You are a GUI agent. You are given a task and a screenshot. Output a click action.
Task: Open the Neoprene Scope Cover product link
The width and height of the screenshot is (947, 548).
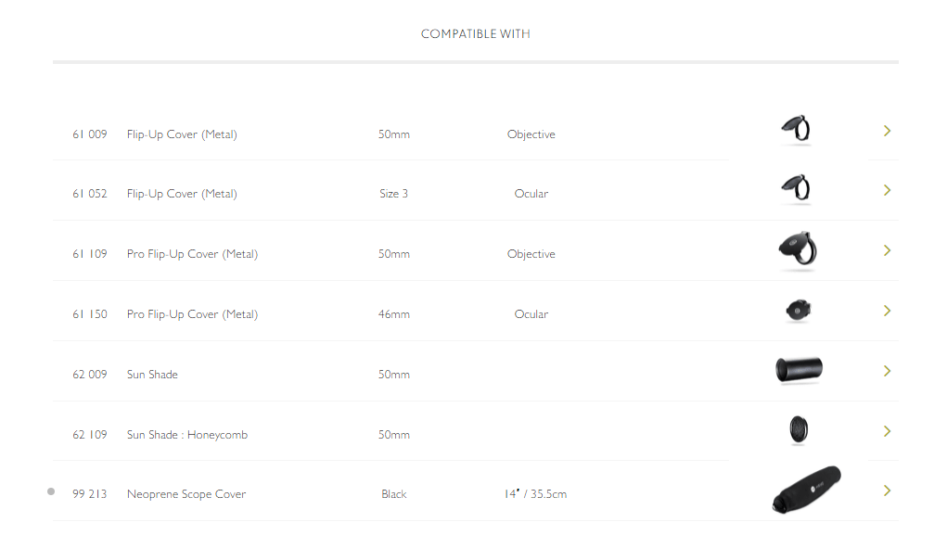186,493
